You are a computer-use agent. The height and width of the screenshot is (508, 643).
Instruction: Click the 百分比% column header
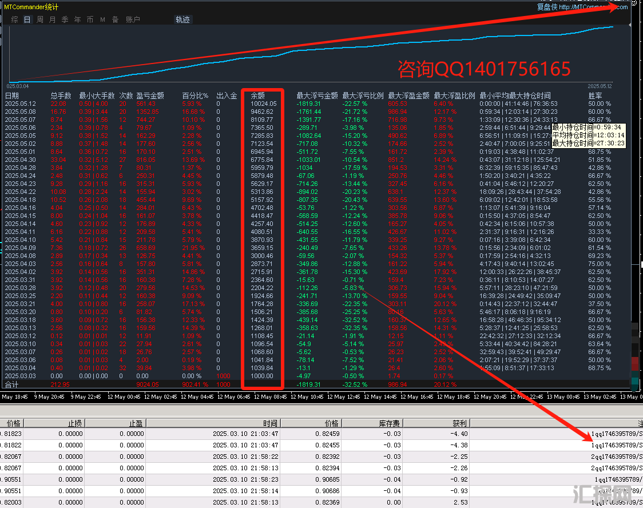point(195,96)
